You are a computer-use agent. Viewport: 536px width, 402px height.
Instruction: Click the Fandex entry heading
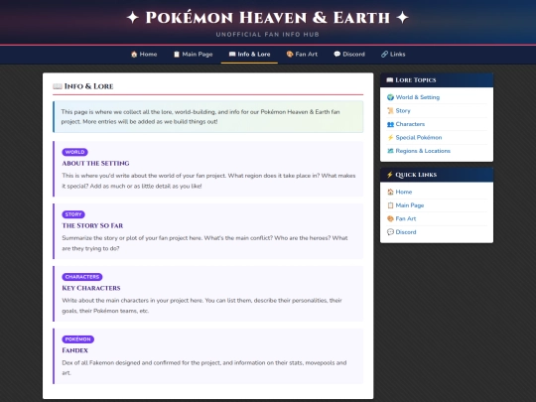tap(74, 350)
